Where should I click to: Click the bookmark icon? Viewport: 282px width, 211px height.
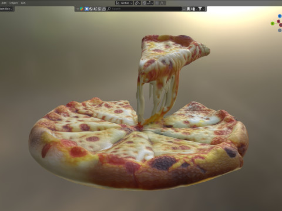pyautogui.click(x=189, y=9)
